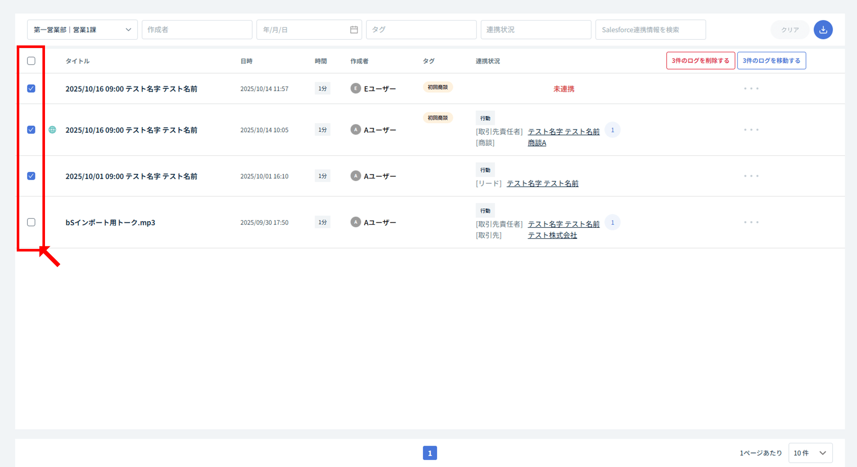Expand the 第一営業部｜営業1課 dropdown
The width and height of the screenshot is (857, 467).
pyautogui.click(x=82, y=30)
